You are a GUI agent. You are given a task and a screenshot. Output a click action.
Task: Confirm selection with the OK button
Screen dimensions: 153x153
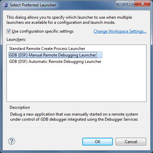click(98, 141)
